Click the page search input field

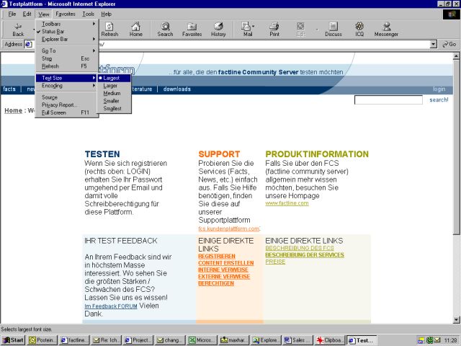pos(388,100)
